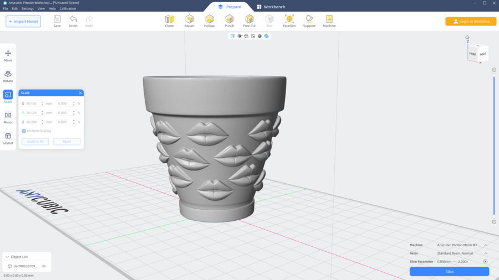Viewport: 499px width, 280px height.
Task: Close the Scale panel
Action: (x=80, y=93)
